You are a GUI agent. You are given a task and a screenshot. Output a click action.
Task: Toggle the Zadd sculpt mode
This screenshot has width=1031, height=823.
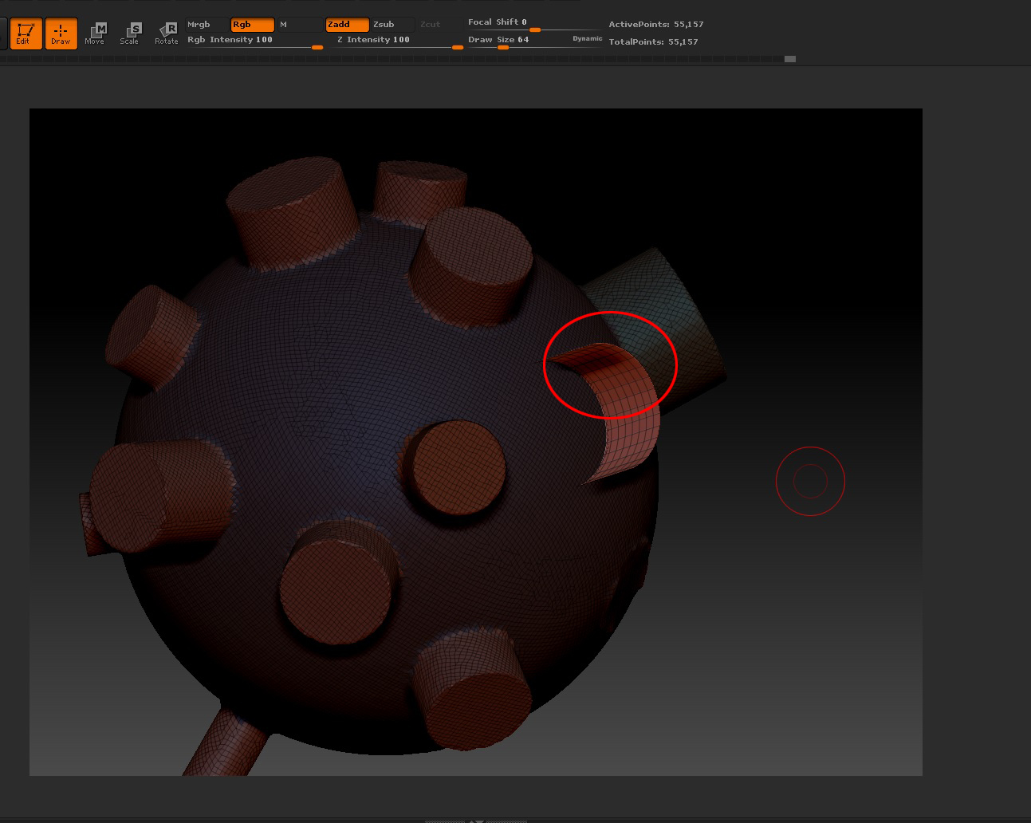tap(347, 25)
